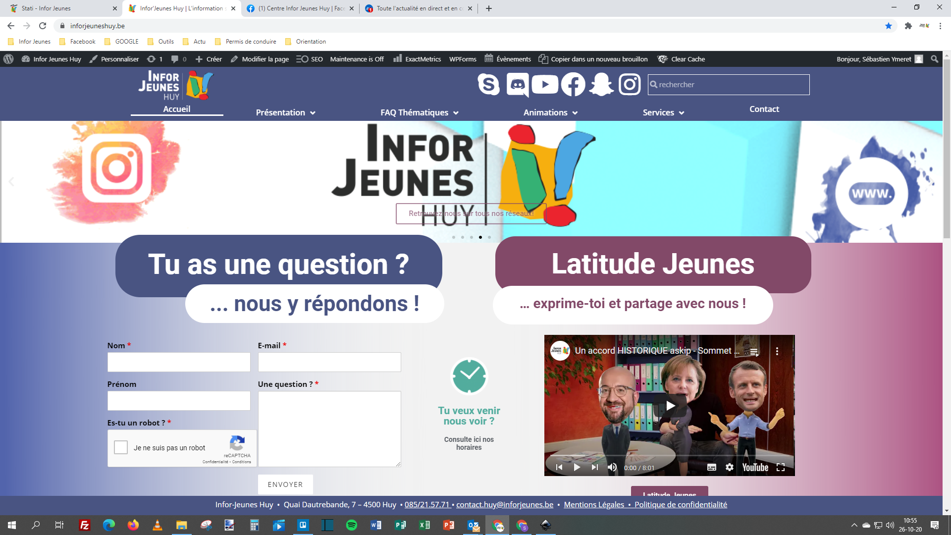Open the Chrome extensions puzzle icon

[x=908, y=26]
